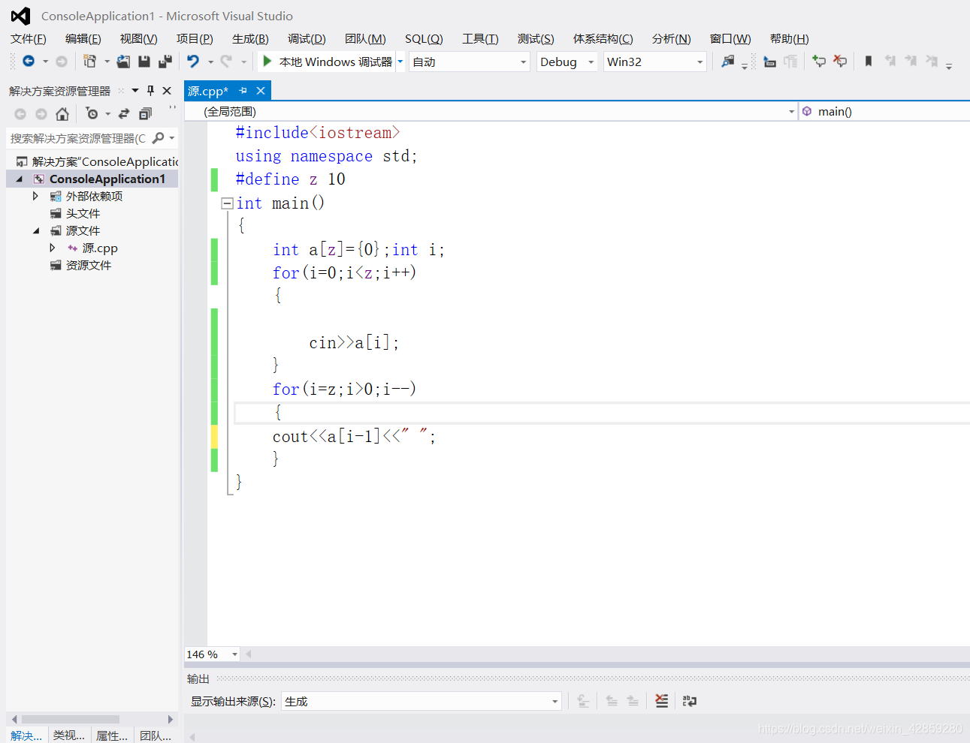Click the Save All icon
Screen dimensions: 970x743
(x=165, y=62)
